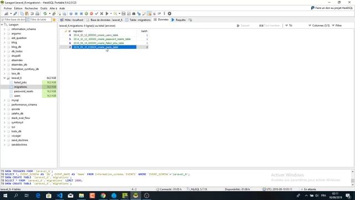The height and width of the screenshot is (200, 355).
Task: Click the X cancel editing icon
Action: coord(102,13)
